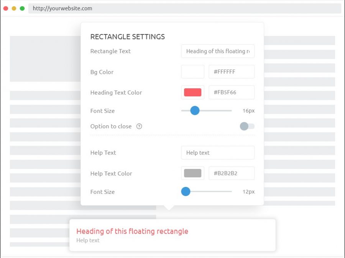Click the yellow minimize window dot
Image resolution: width=345 pixels, height=258 pixels.
click(x=14, y=8)
